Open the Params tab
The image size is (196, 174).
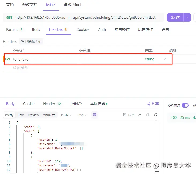point(14,30)
